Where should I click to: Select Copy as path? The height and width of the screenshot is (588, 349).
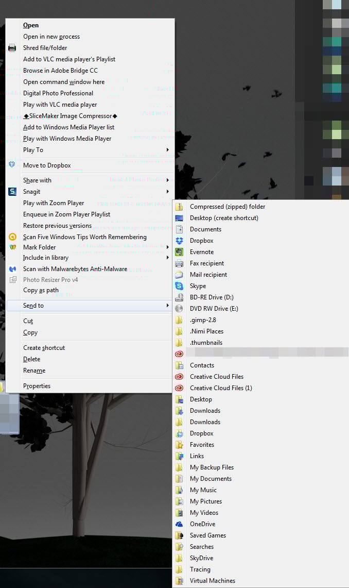coord(41,290)
